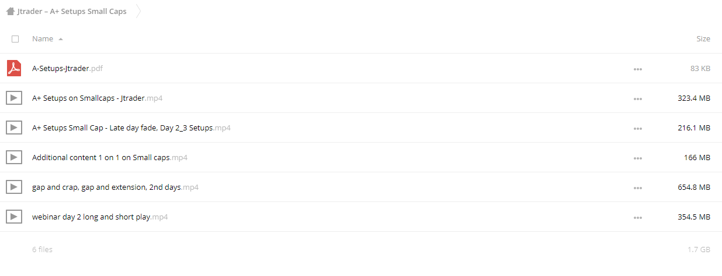Open webinar day 2 long and short play.mp4
Viewport: 722px width, 276px height.
pos(100,217)
